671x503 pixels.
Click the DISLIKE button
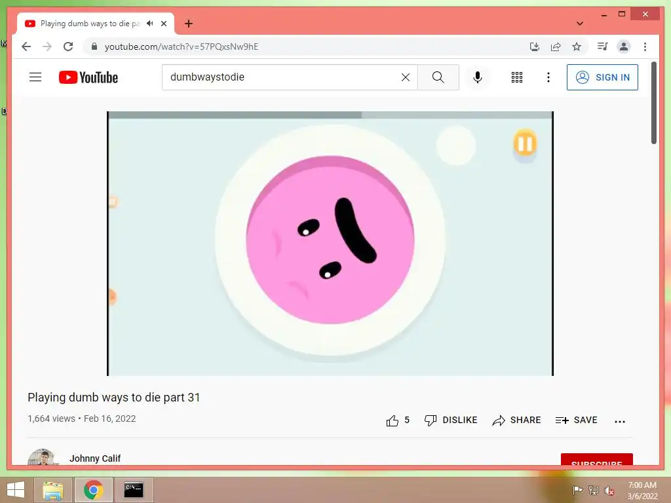[x=451, y=420]
